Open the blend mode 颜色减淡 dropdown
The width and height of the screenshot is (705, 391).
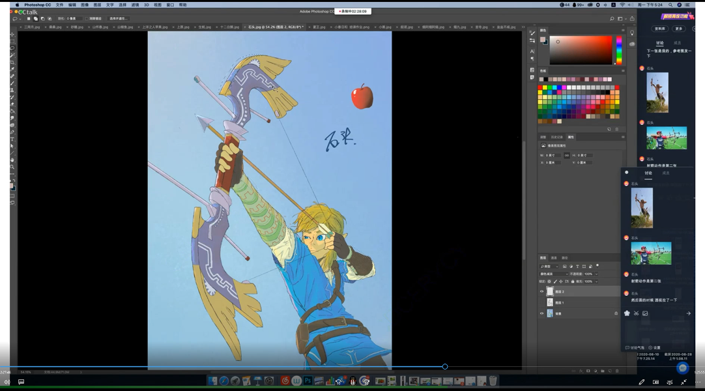[553, 274]
